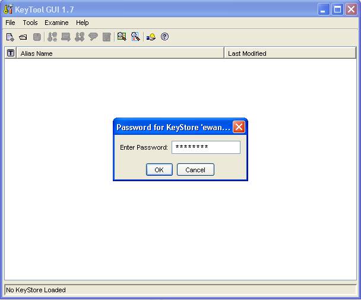Click the Import Trusted Certificate icon
This screenshot has height=300, width=361.
66,37
